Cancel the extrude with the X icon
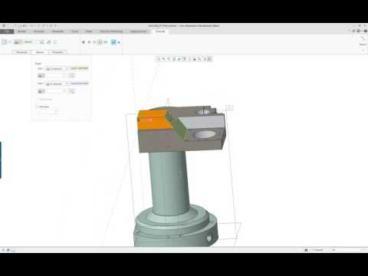The width and height of the screenshot is (368, 276). coord(119,42)
